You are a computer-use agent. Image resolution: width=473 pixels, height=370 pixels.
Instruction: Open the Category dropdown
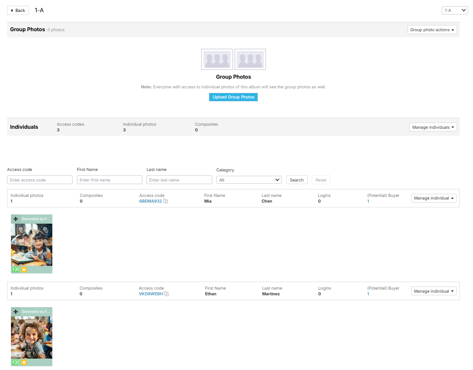[x=249, y=180]
